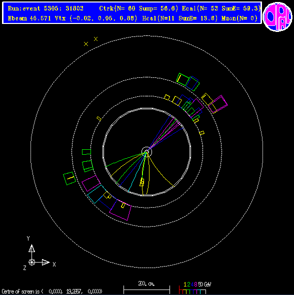Viewport: 294px width, 295px height.
Task: Click the Muon(N= 0) readout
Action: coord(239,18)
